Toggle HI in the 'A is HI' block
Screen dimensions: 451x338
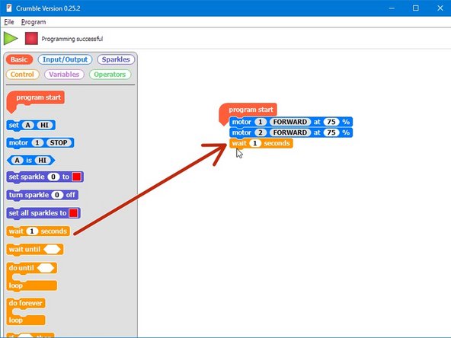43,160
